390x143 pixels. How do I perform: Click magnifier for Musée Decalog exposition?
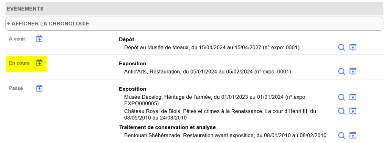point(341,97)
